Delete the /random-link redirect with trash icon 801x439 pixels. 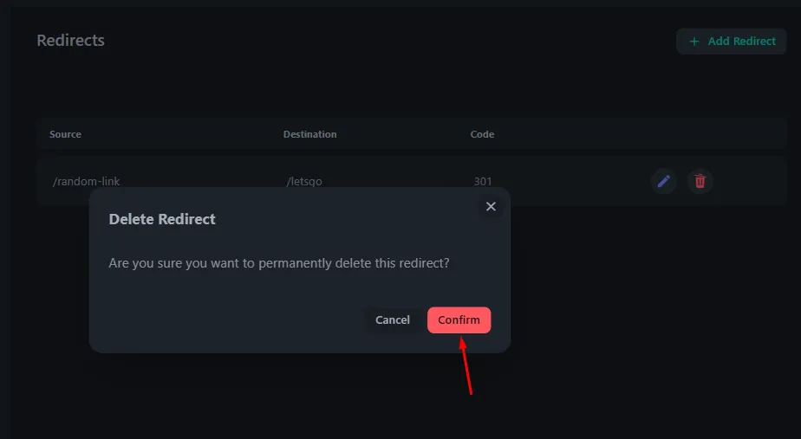(x=700, y=181)
